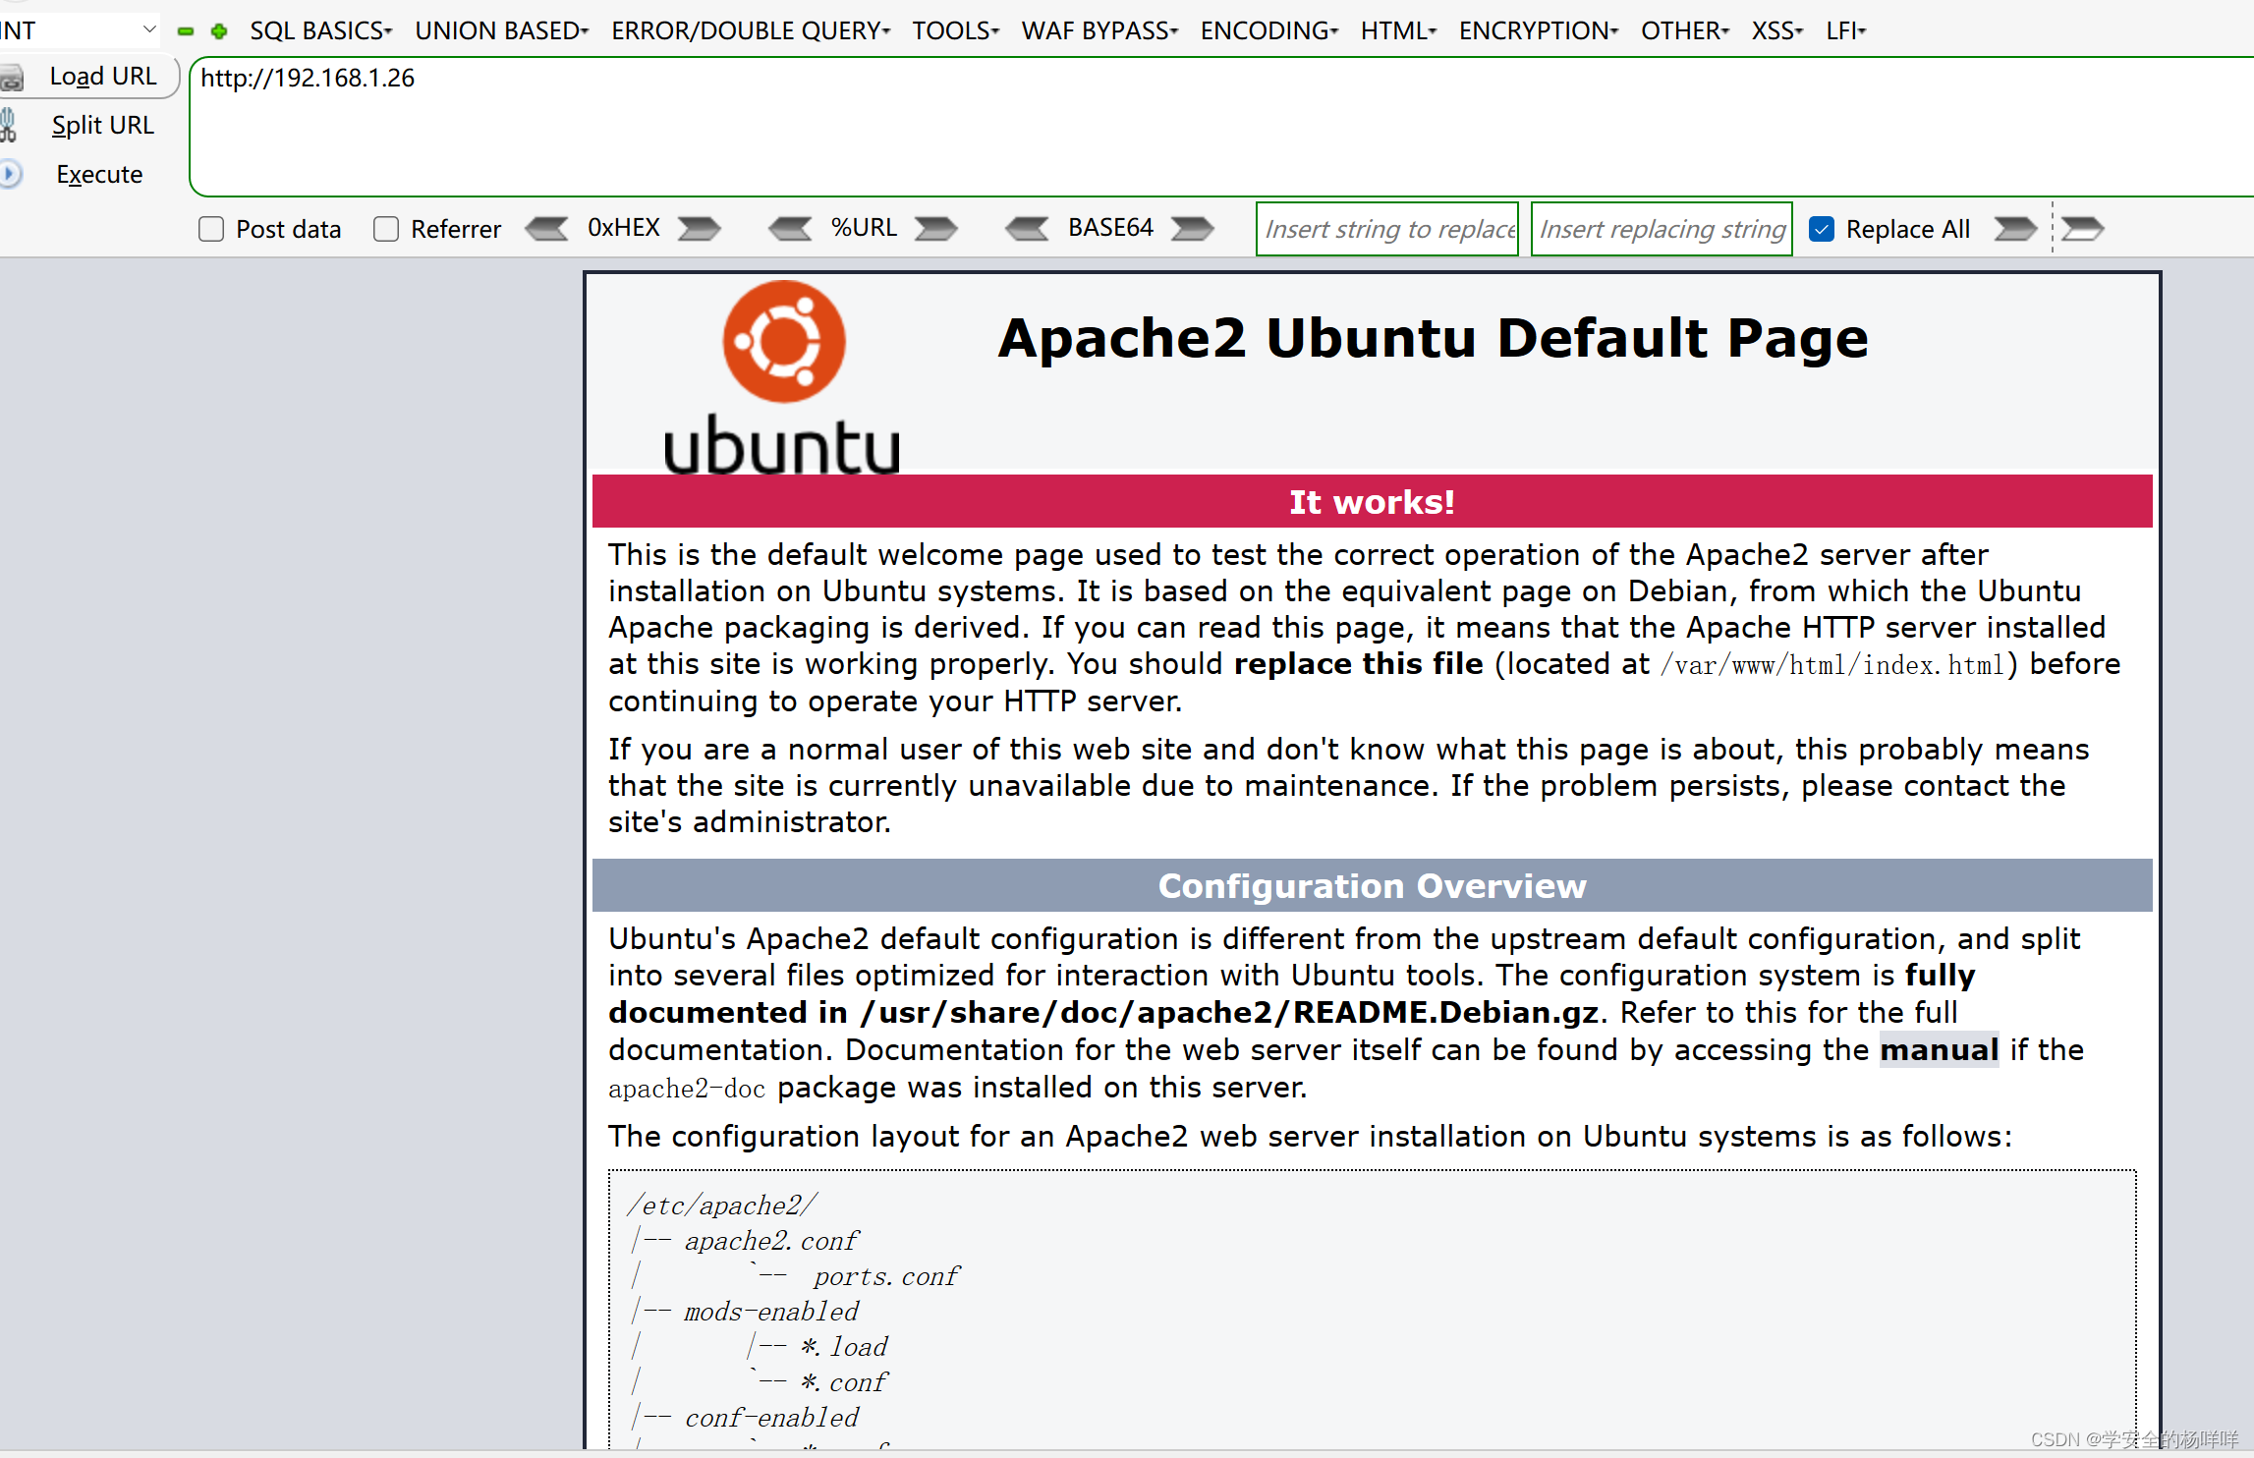The width and height of the screenshot is (2254, 1458).
Task: Select the Split URL scissors icon
Action: point(12,125)
